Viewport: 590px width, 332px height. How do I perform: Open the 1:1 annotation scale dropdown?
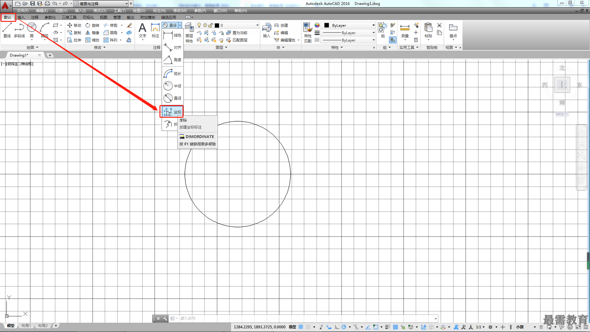(480, 327)
